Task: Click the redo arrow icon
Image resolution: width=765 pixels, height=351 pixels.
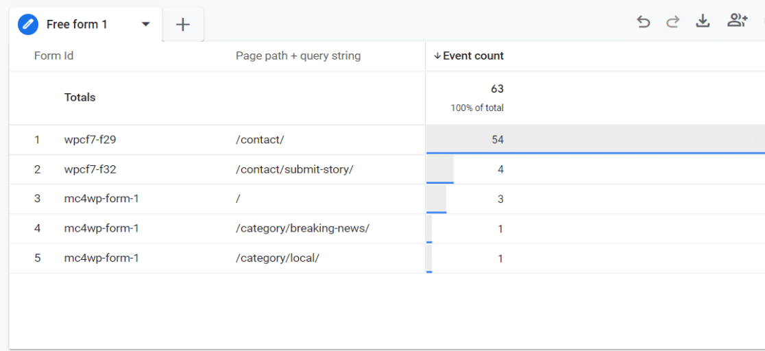Action: (x=672, y=22)
